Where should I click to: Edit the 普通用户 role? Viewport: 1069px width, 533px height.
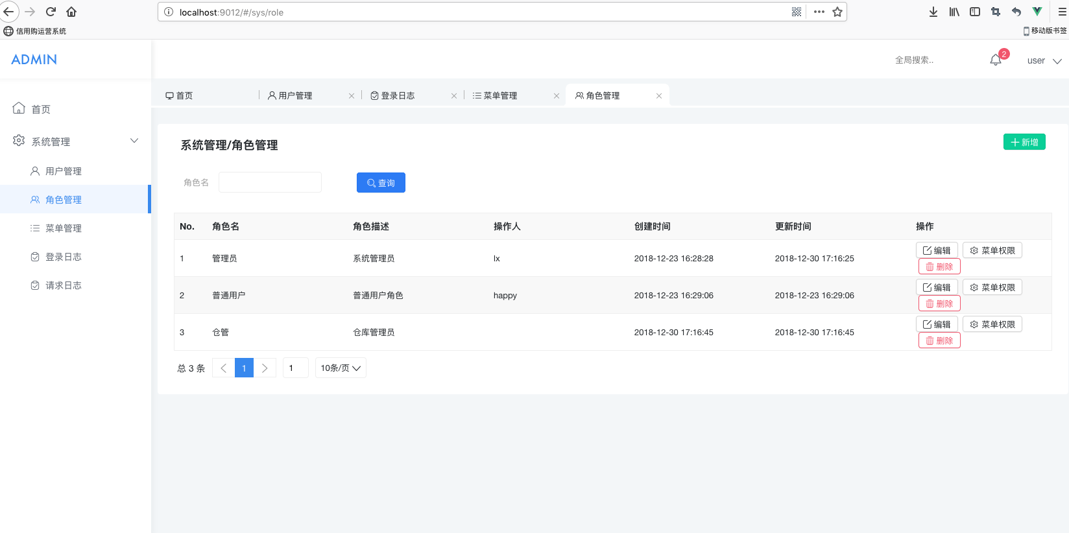tap(937, 287)
